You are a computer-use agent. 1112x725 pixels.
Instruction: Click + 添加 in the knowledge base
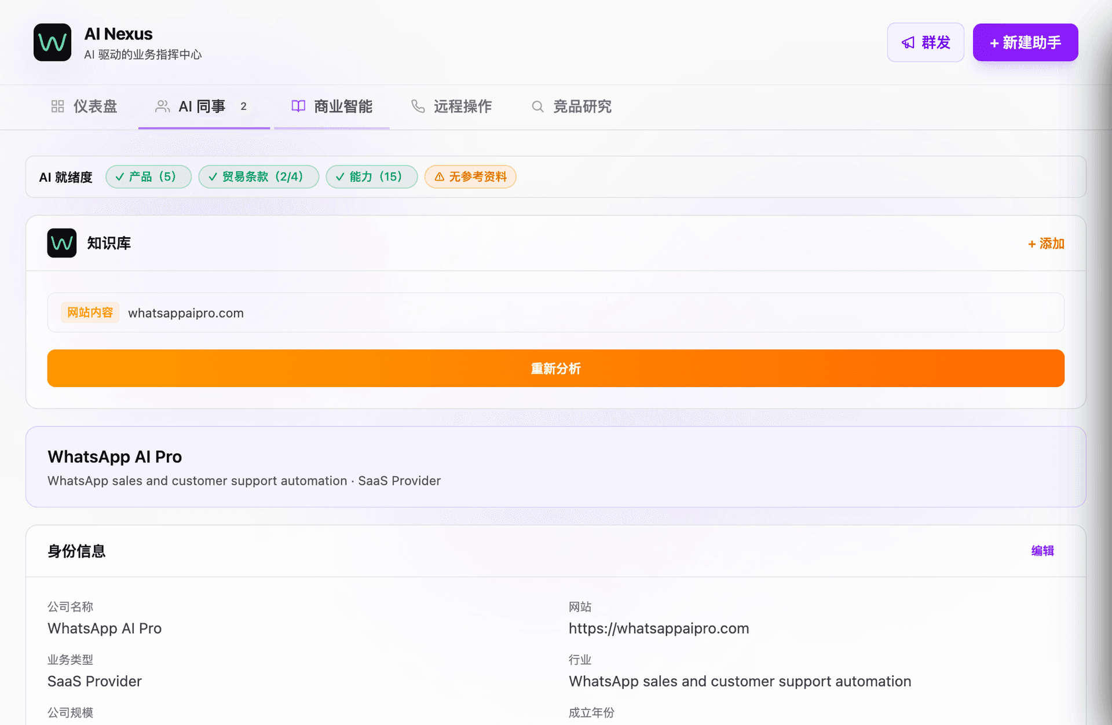(x=1046, y=244)
